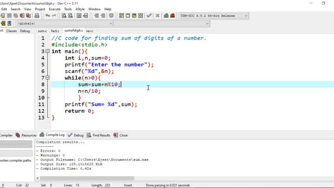Screen dimensions: 334x188
Task: Click the Save All toolbar icon
Action: click(x=16, y=16)
